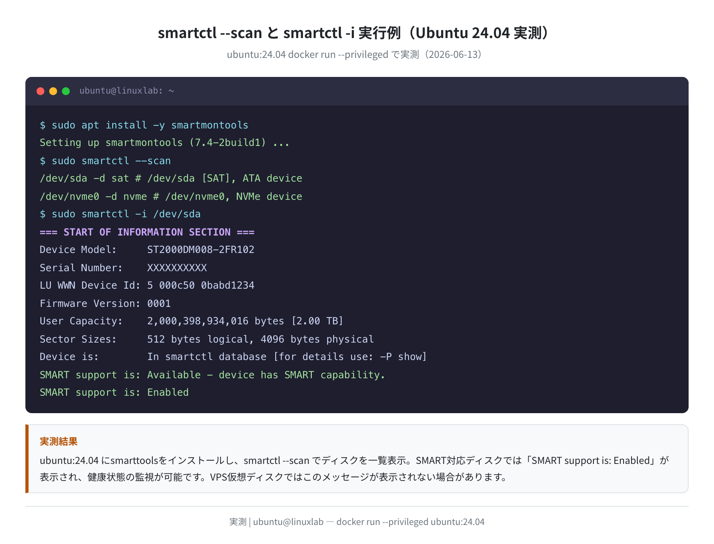Click the /dev/nvme0 -d nvme output line
Screen dimensions: 714x544
(x=171, y=197)
